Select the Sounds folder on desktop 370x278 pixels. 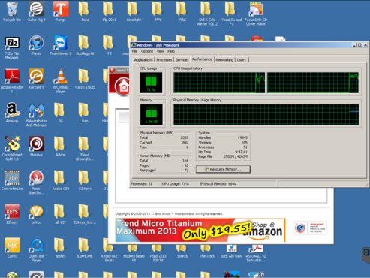click(182, 251)
